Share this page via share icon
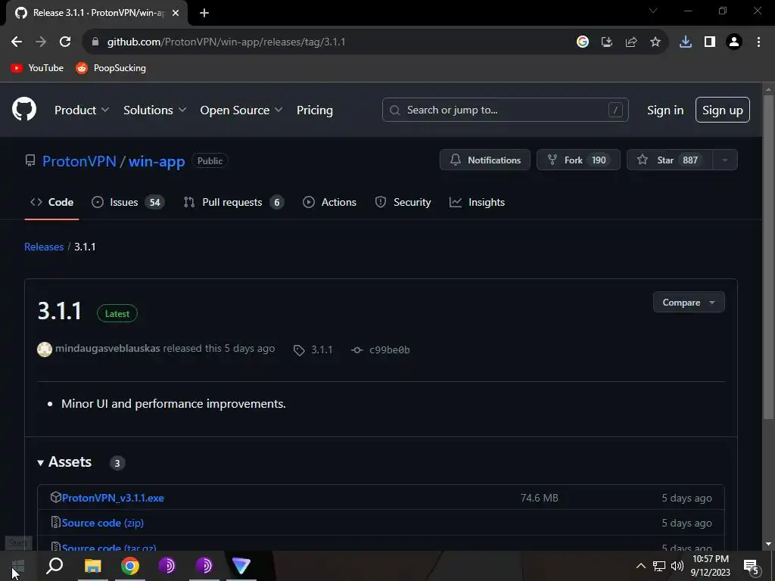The width and height of the screenshot is (775, 581). (x=631, y=42)
